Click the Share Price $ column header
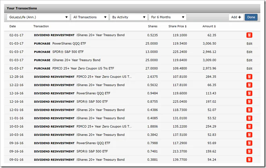Image resolution: width=266 pixels, height=168 pixels. [177, 26]
